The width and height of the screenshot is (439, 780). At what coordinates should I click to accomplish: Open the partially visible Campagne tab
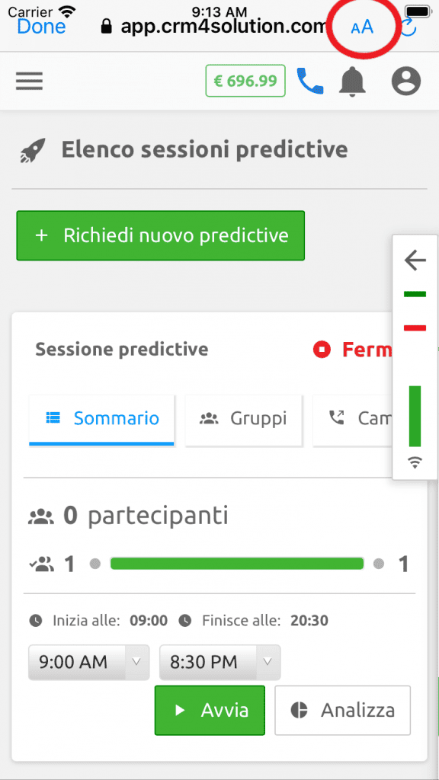click(x=354, y=420)
